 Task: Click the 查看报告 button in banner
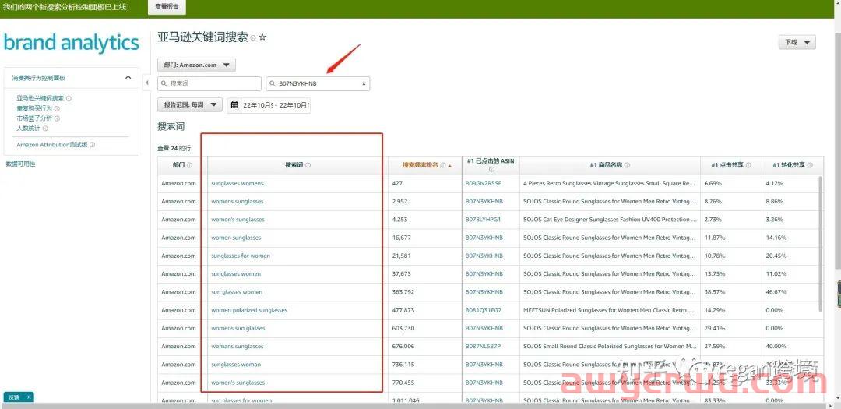point(167,7)
